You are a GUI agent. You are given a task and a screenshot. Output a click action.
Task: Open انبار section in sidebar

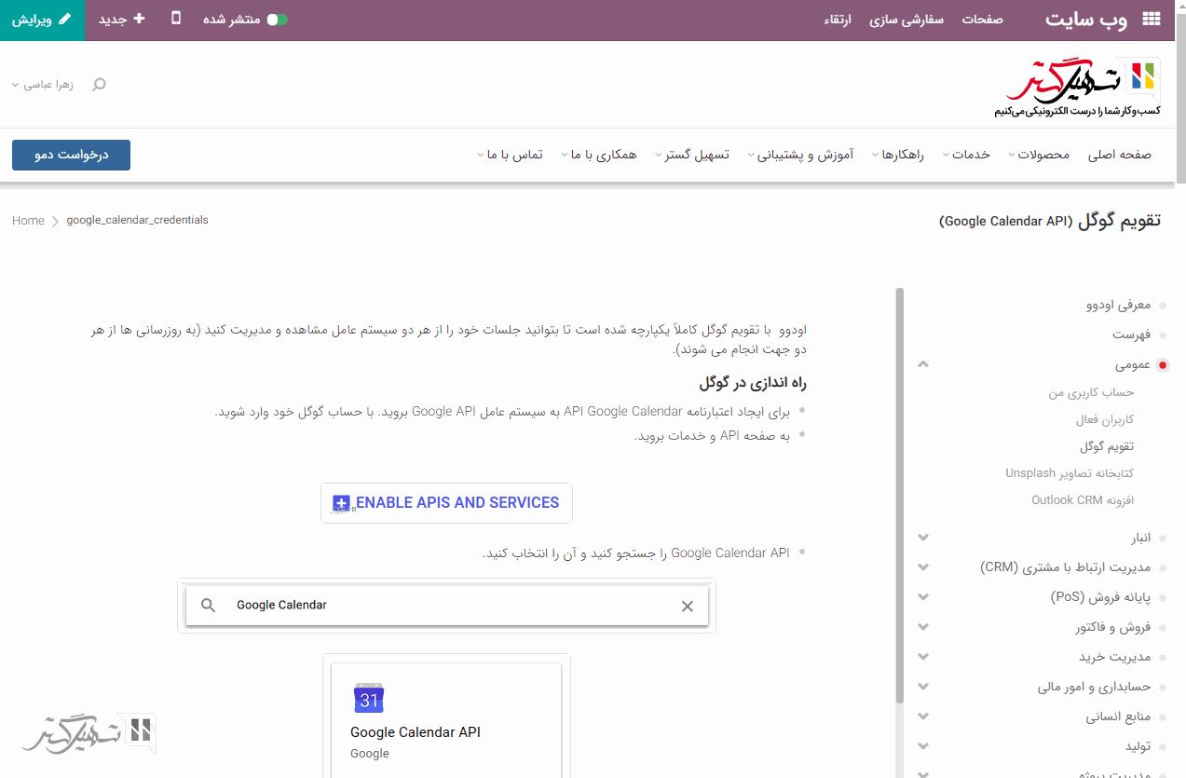coord(1141,538)
